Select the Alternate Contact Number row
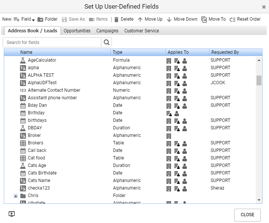Image resolution: width=269 pixels, height=223 pixels. 54,90
